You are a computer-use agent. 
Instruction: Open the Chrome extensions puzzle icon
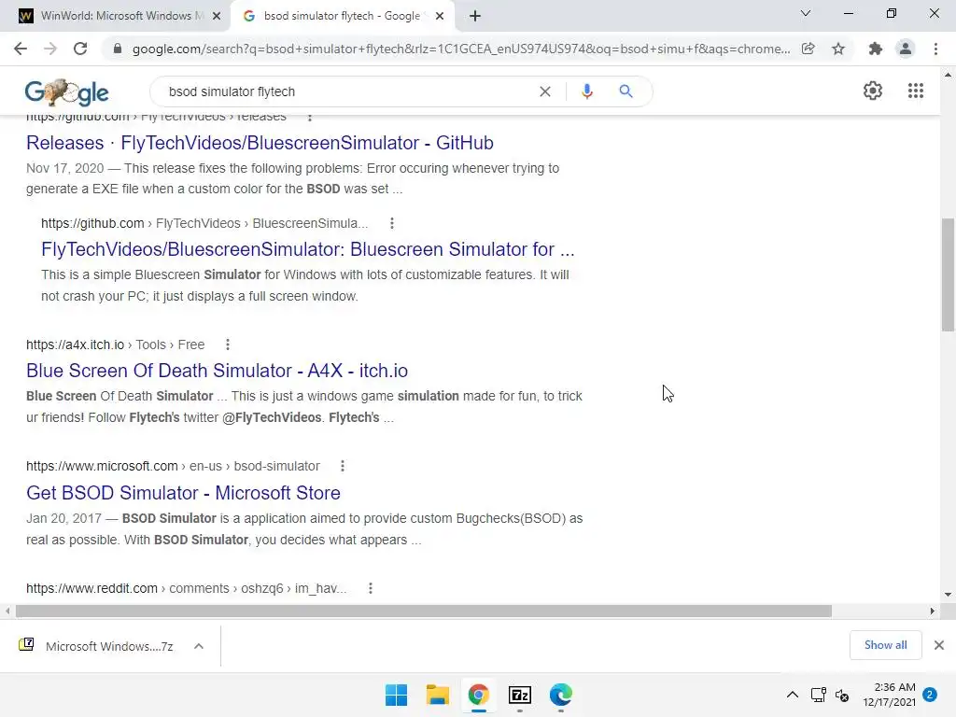click(876, 49)
